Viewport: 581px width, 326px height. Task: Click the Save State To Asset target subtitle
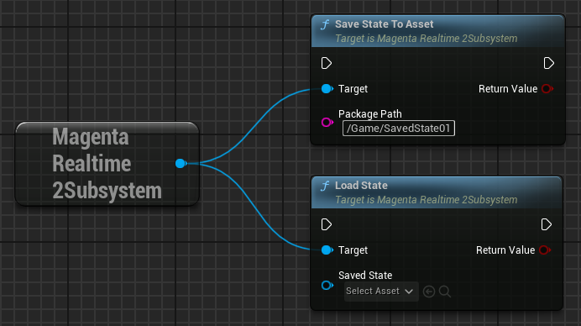(427, 39)
